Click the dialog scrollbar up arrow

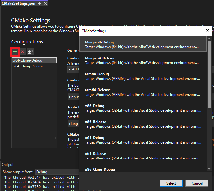pyautogui.click(x=209, y=39)
